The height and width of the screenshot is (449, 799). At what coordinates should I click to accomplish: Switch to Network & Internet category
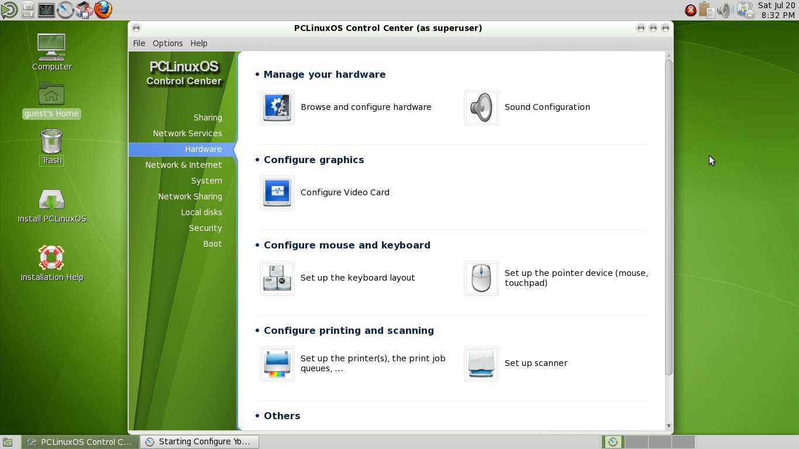(x=184, y=165)
